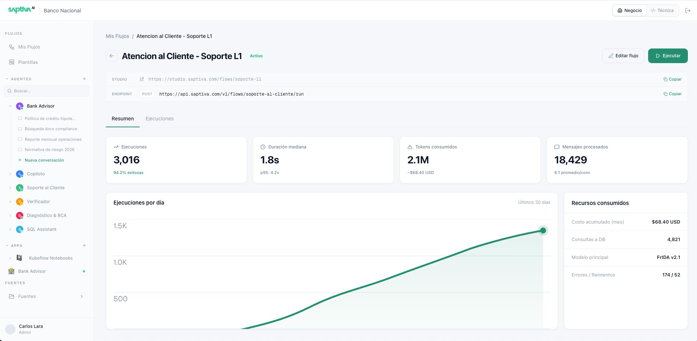This screenshot has width=697, height=341.
Task: Click the data point on the executions chart
Action: [543, 230]
